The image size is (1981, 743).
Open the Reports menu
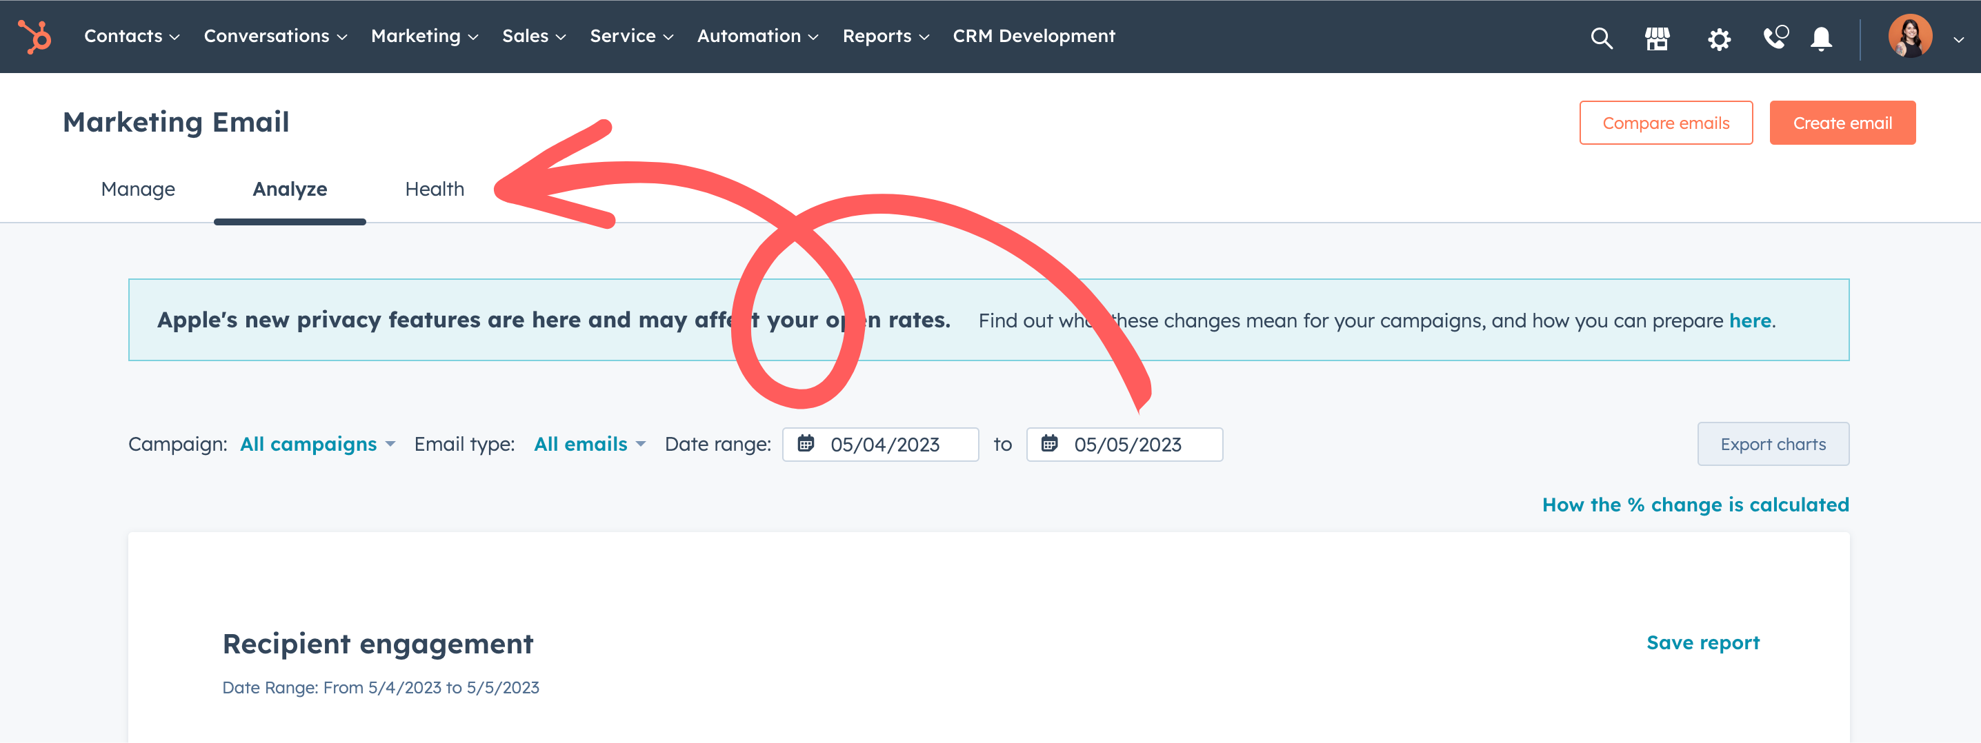pos(885,36)
